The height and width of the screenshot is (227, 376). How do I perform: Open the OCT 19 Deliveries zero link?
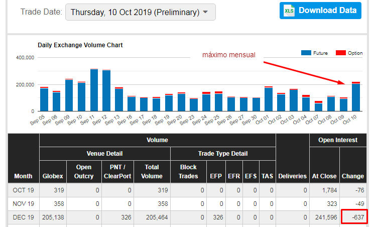click(x=305, y=190)
